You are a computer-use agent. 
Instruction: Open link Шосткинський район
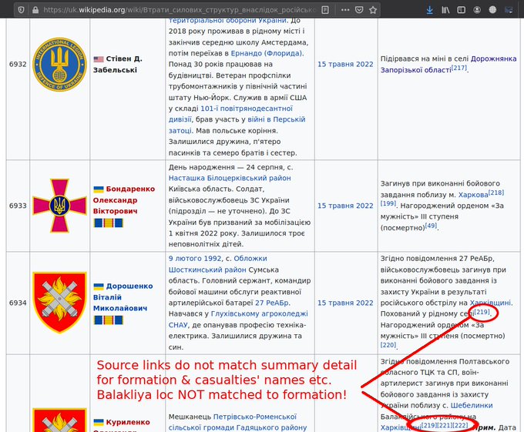[207, 270]
